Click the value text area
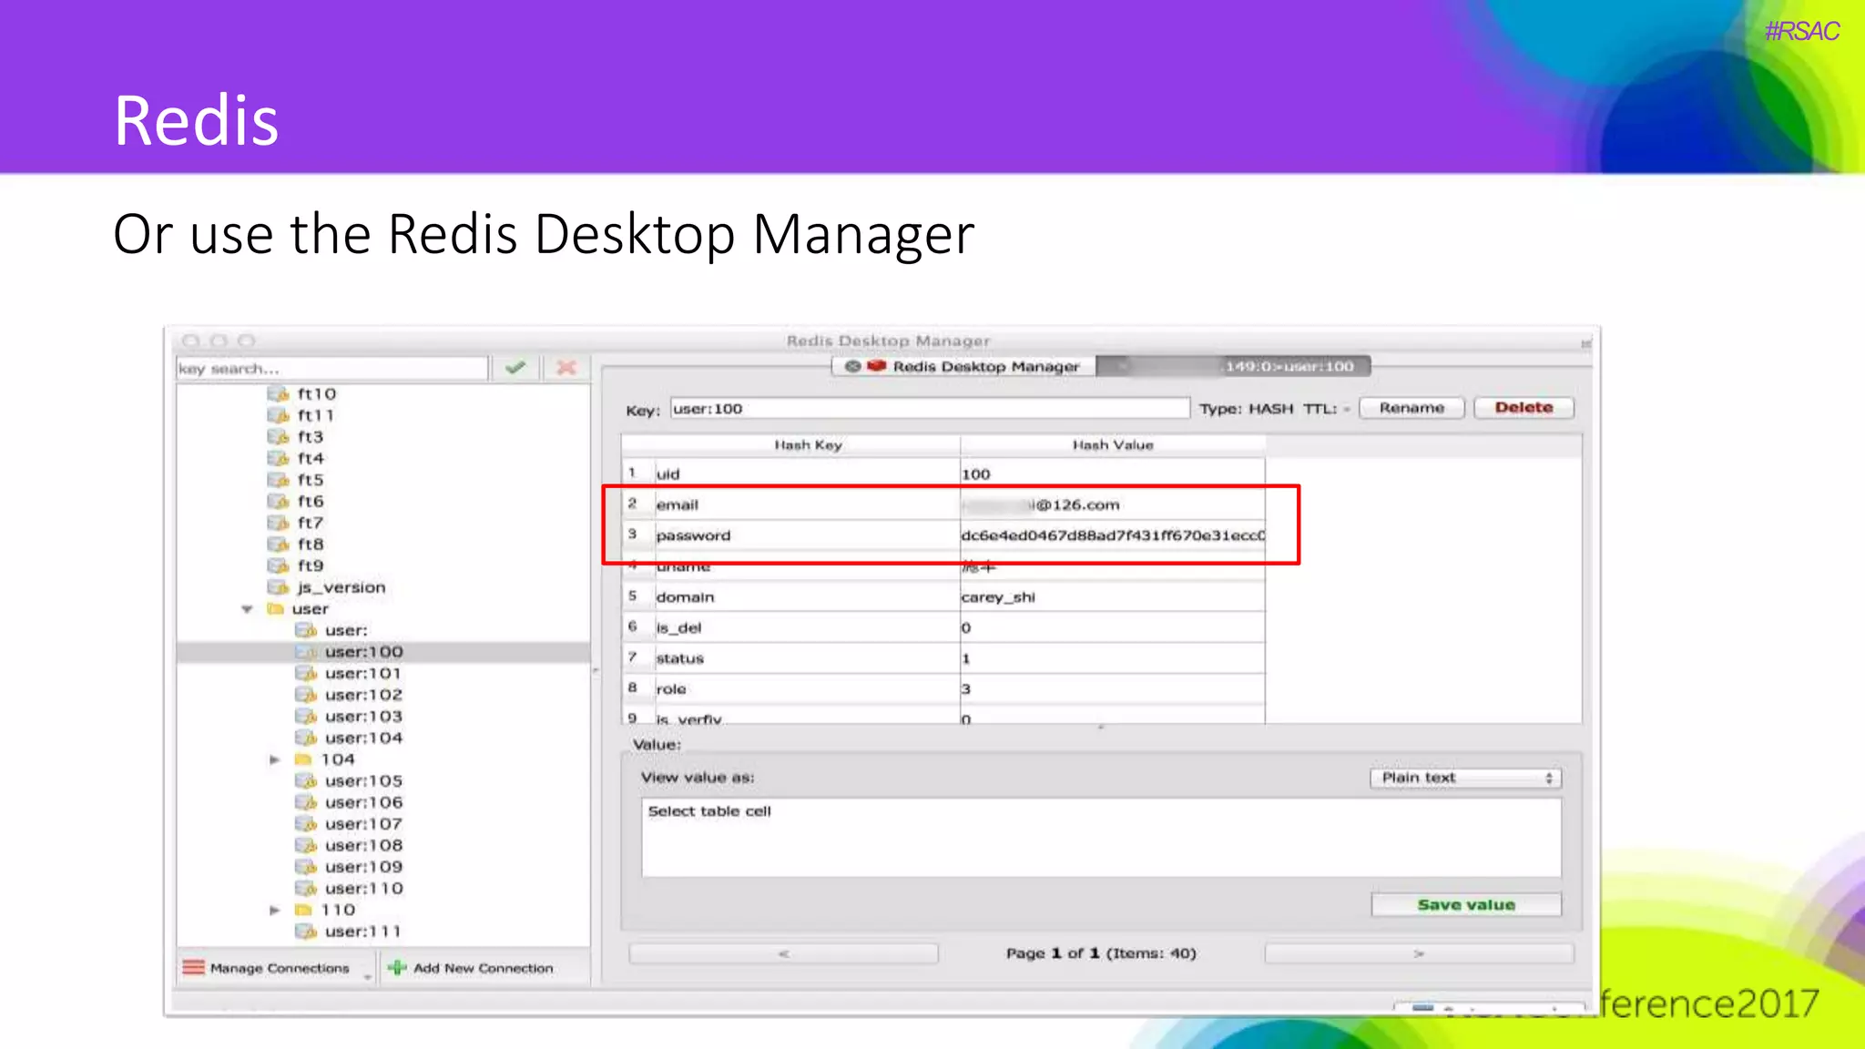 [1101, 838]
